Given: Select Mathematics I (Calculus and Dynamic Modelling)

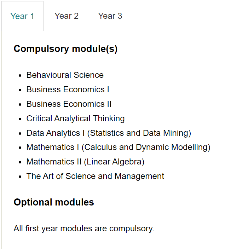Looking at the screenshot, I should [119, 147].
